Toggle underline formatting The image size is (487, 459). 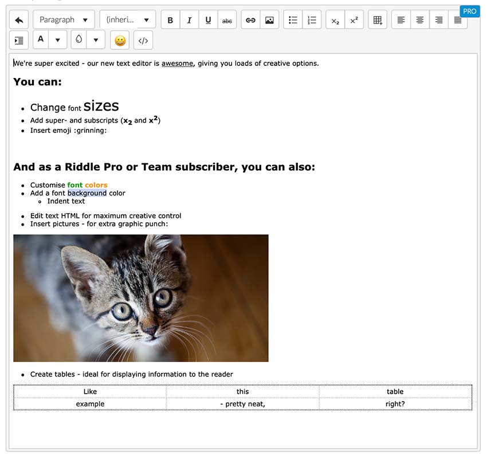[x=208, y=20]
